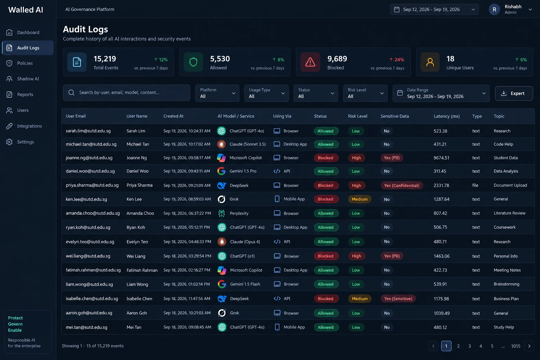Open the Status filter dropdown
This screenshot has width=540, height=360.
(316, 93)
